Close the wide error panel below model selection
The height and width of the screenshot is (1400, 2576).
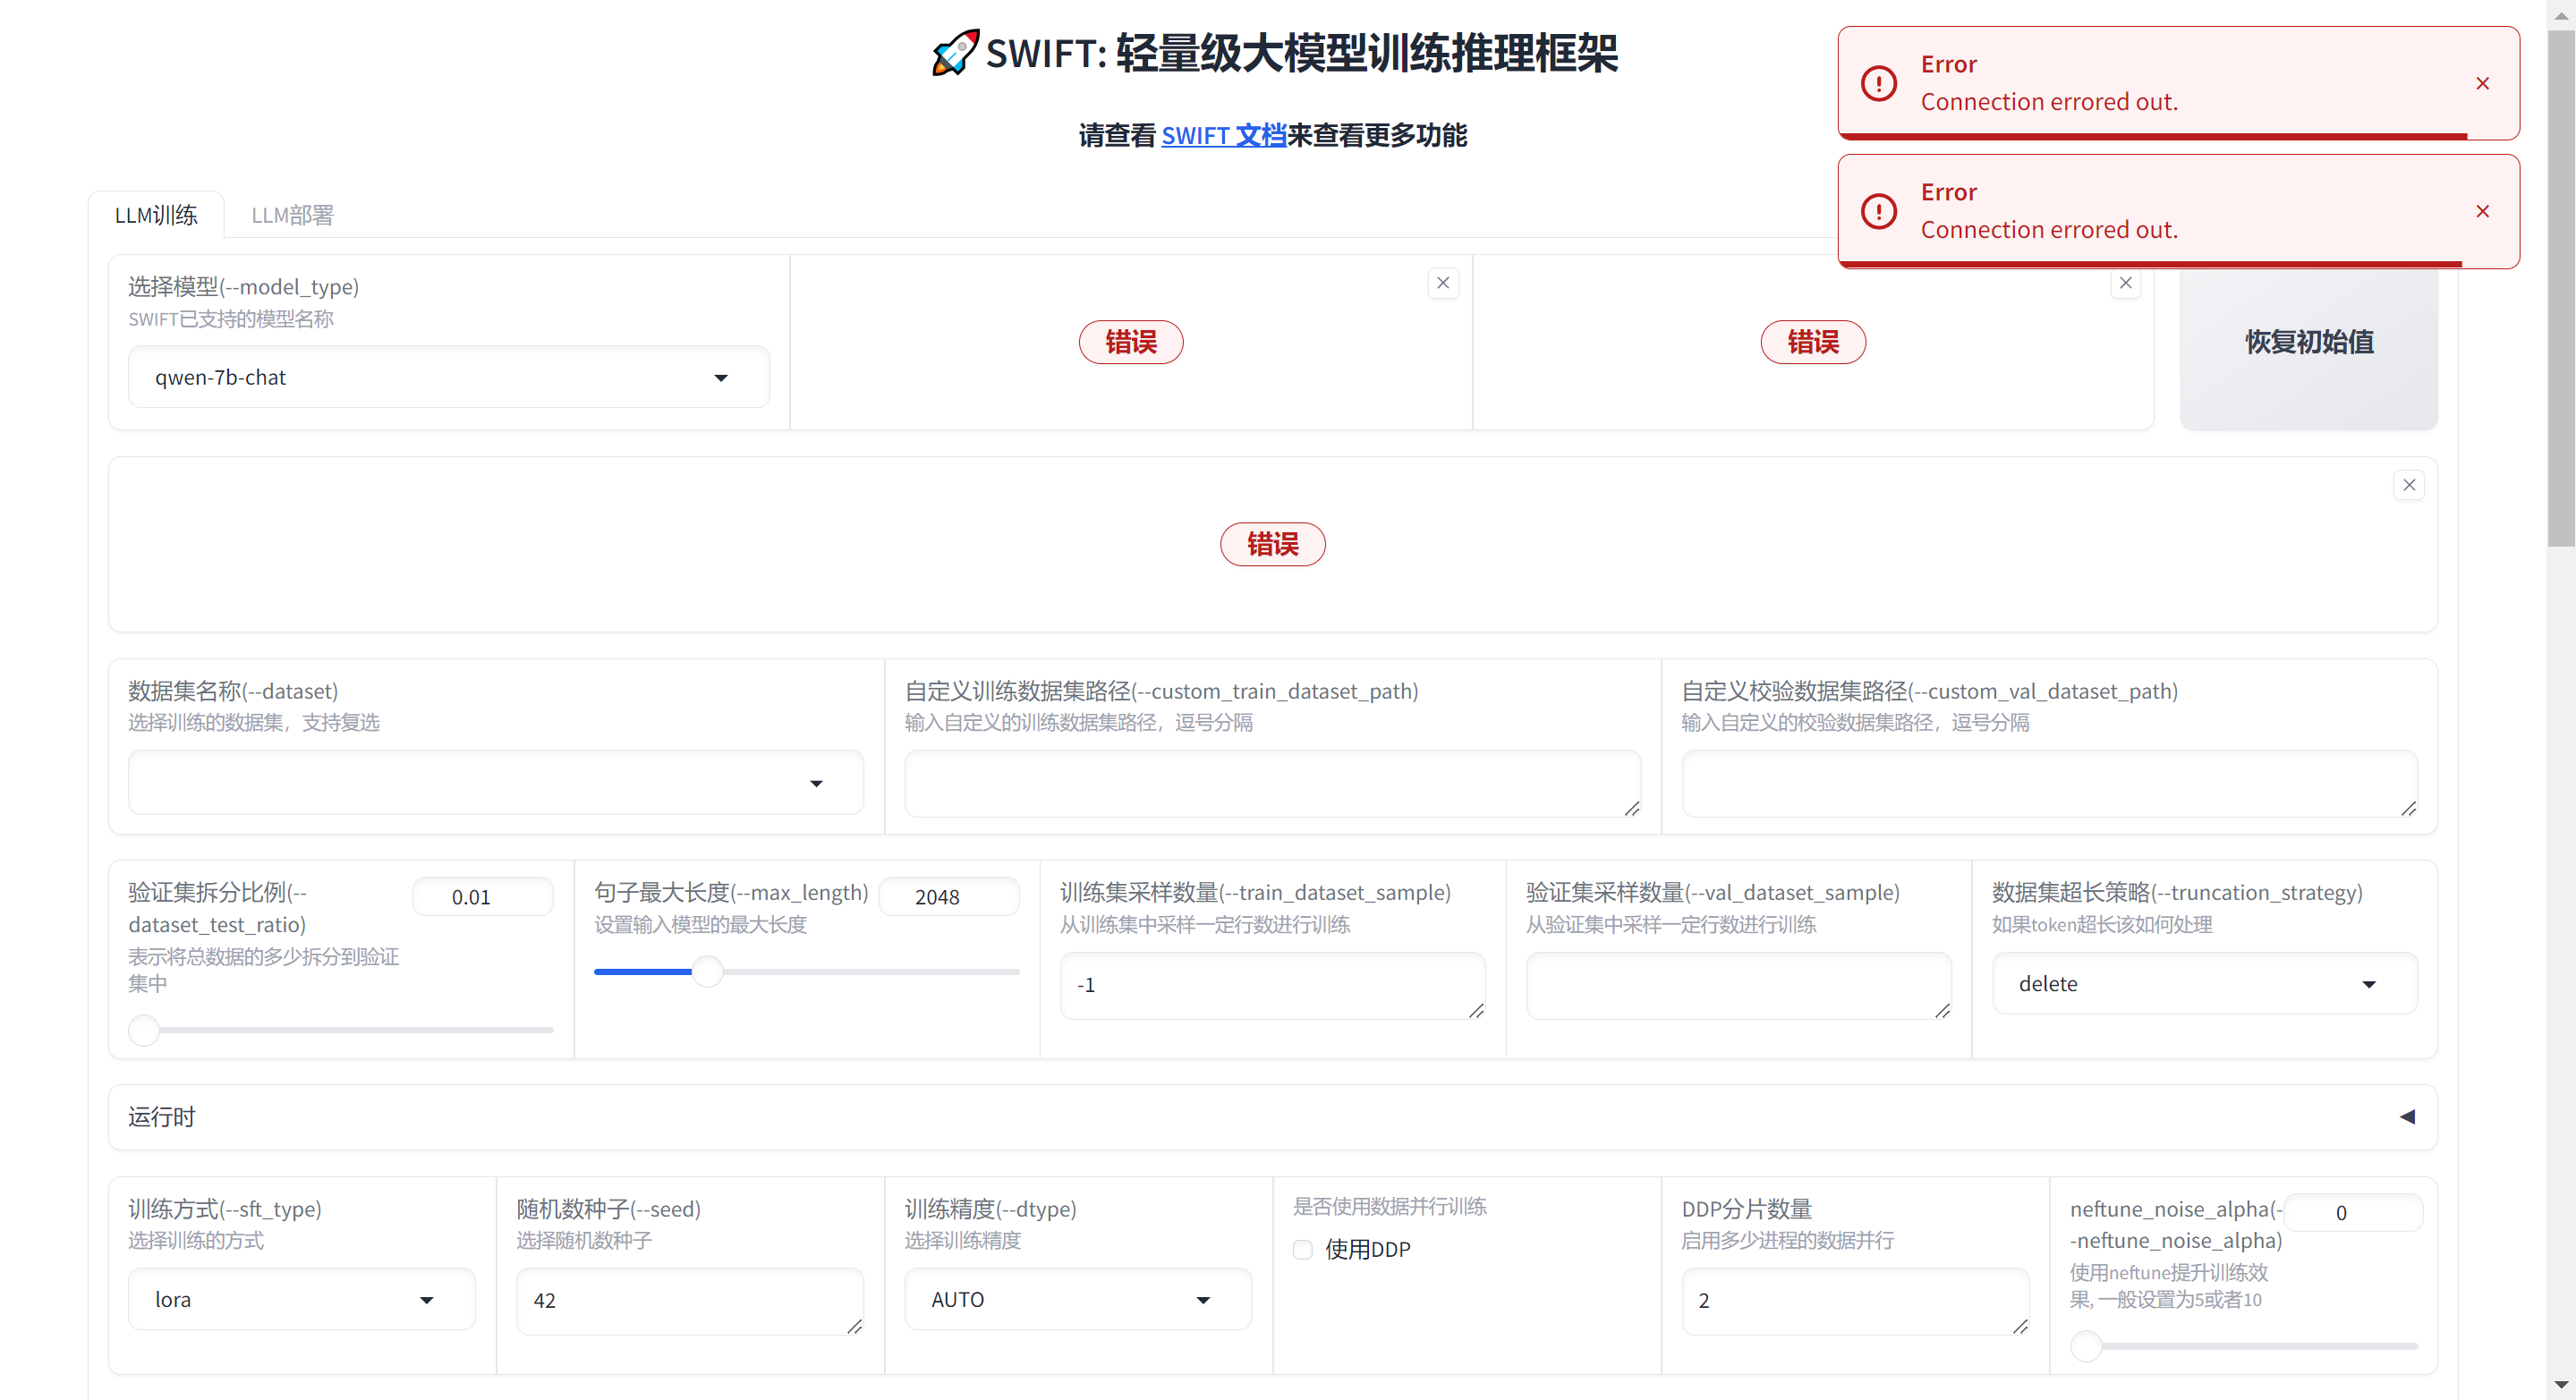point(2409,485)
